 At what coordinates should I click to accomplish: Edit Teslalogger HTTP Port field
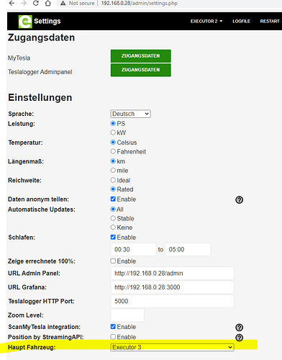pyautogui.click(x=172, y=301)
